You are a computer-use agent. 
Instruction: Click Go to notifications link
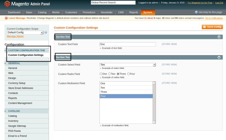point(214,18)
